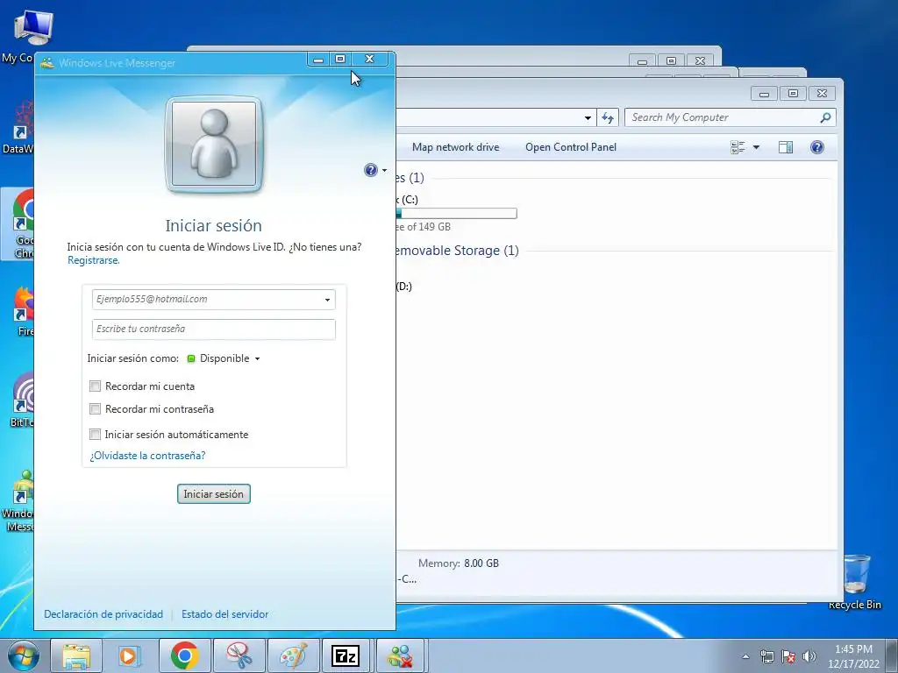Show hidden system tray icons

745,656
